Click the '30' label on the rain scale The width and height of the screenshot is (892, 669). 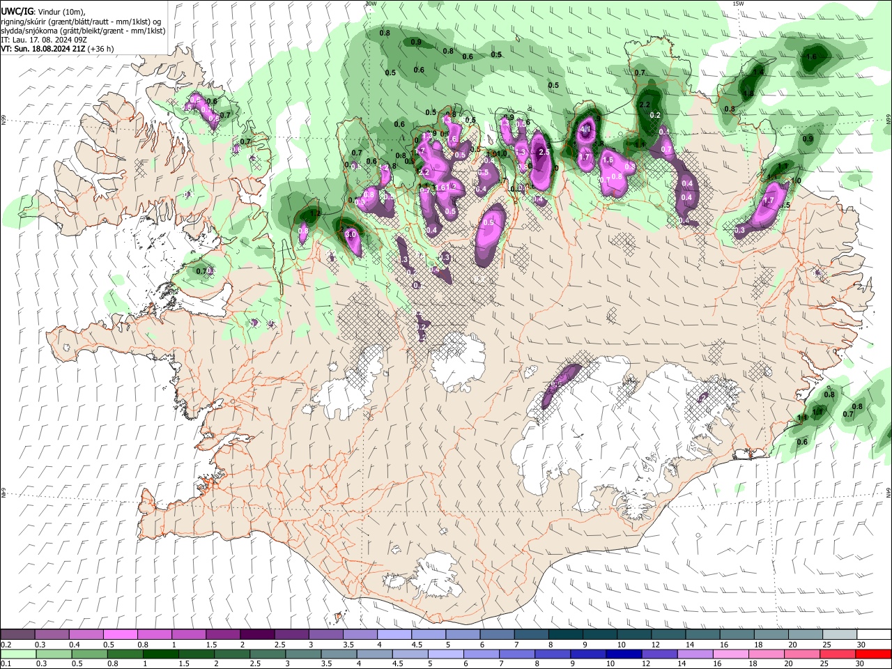point(861,664)
